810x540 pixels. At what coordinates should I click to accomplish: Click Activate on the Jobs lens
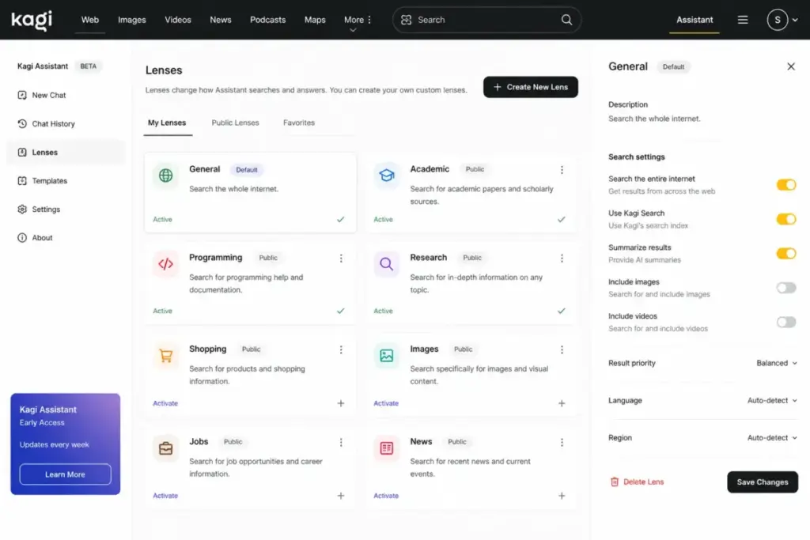(165, 496)
